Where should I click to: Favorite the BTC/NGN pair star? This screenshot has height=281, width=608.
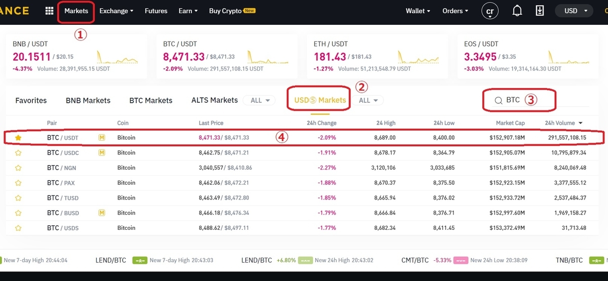coord(18,168)
